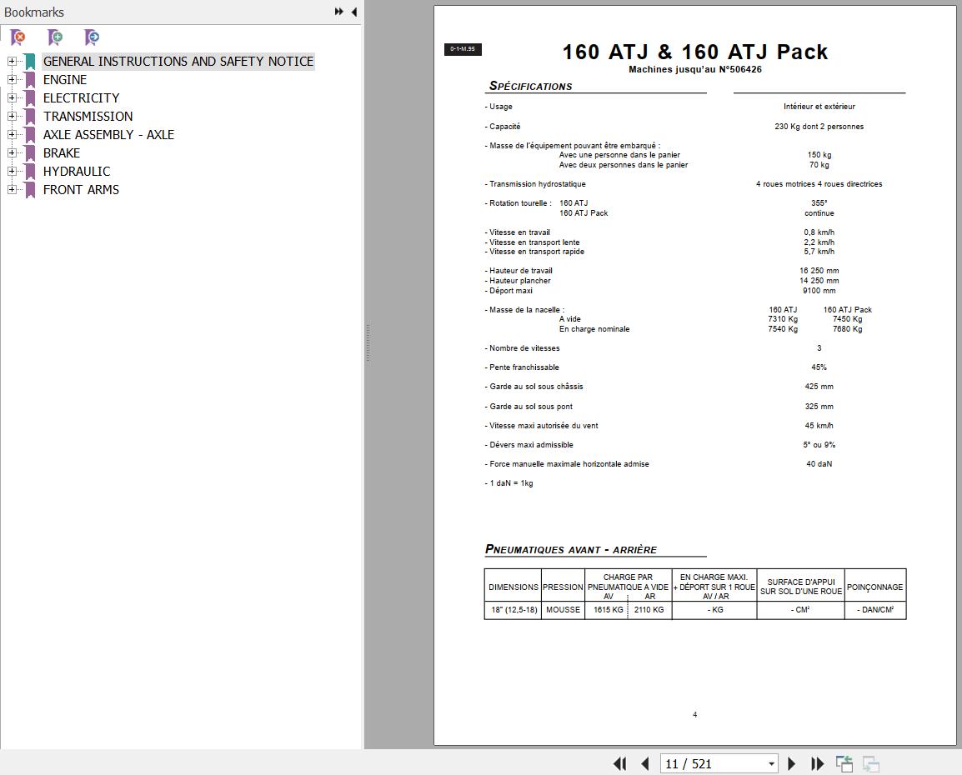Open the ELECTRICITY bookmark
This screenshot has height=775, width=962.
[x=81, y=98]
